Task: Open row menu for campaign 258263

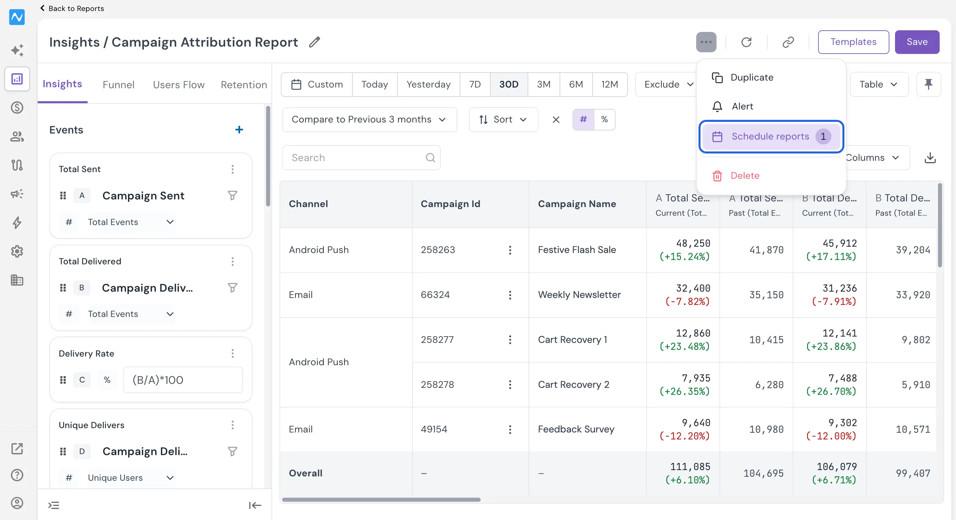Action: 510,250
